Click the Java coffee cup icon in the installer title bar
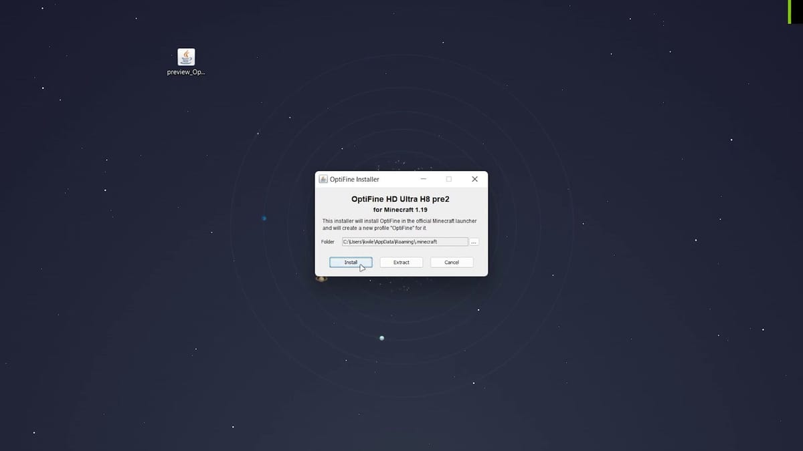This screenshot has width=803, height=451. tap(323, 179)
